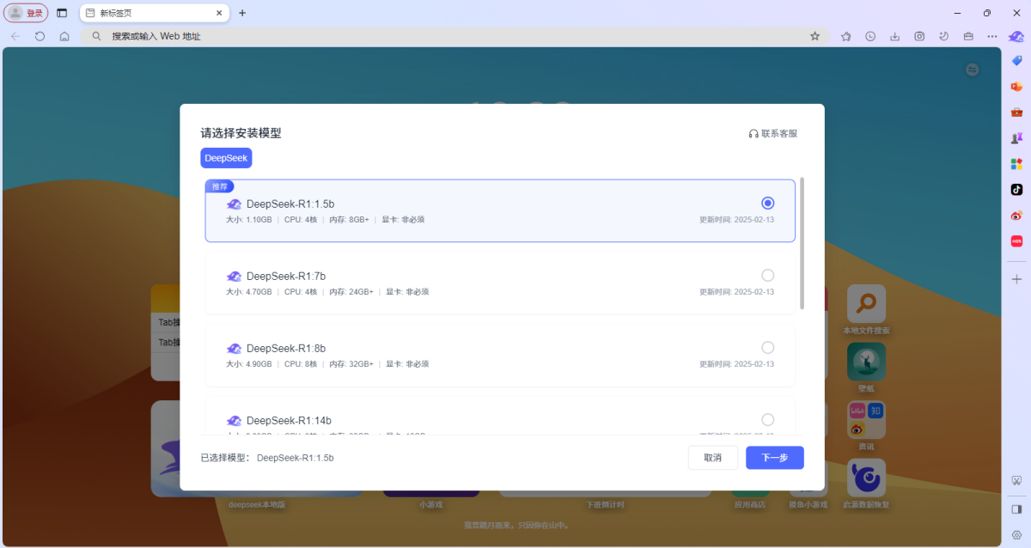Open the three-dot browser settings menu

click(x=992, y=36)
